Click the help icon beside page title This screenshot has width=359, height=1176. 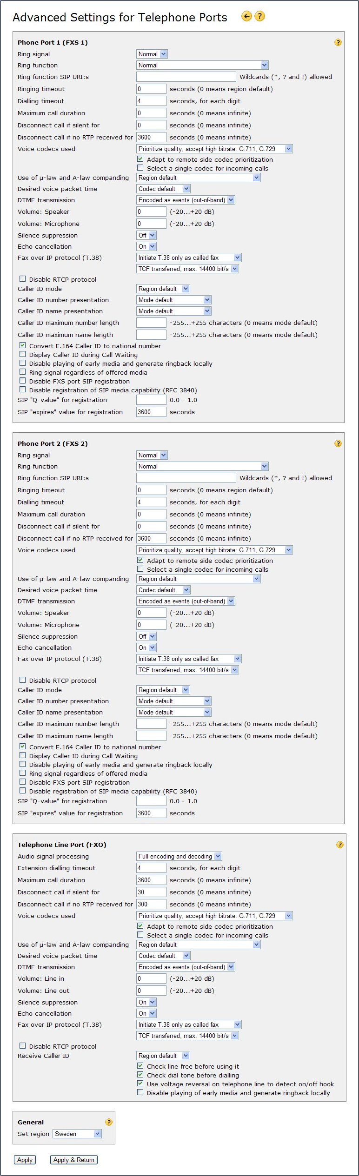tap(260, 16)
